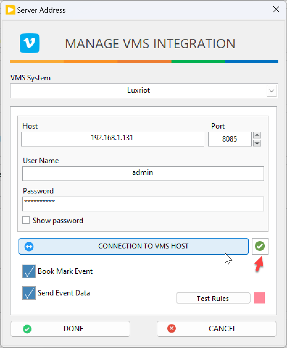The image size is (287, 348).
Task: Click into the Port number field
Action: pos(230,139)
